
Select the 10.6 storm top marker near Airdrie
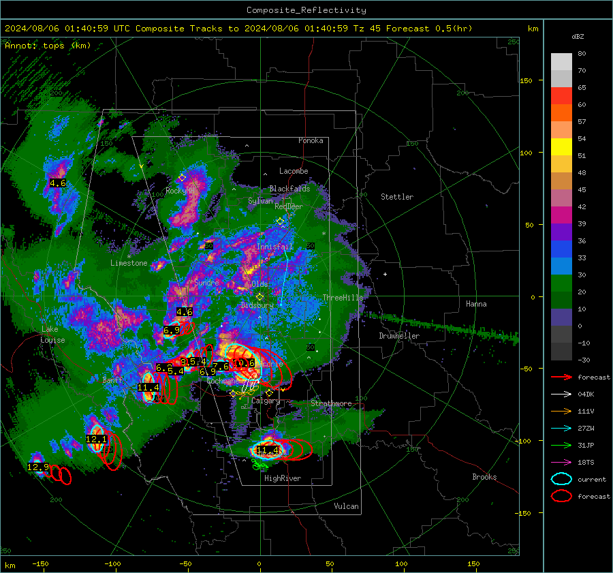pos(244,363)
